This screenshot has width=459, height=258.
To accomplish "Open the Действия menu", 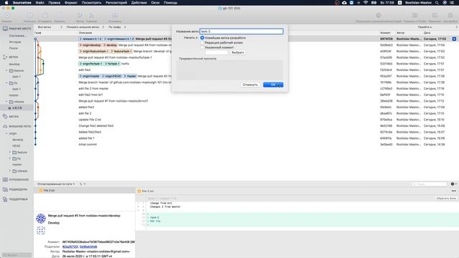I will 138,3.
